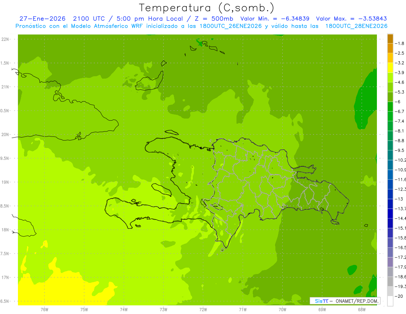The height and width of the screenshot is (314, 406).
Task: Click the '-20' colorbar value
Action: [x=399, y=296]
